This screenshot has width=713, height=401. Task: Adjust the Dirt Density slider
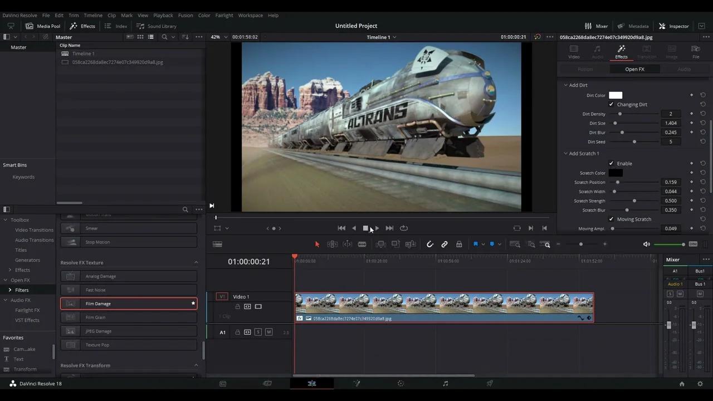click(620, 114)
